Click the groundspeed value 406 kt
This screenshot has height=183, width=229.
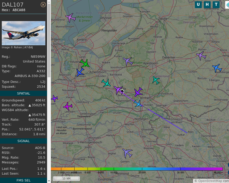40,100
